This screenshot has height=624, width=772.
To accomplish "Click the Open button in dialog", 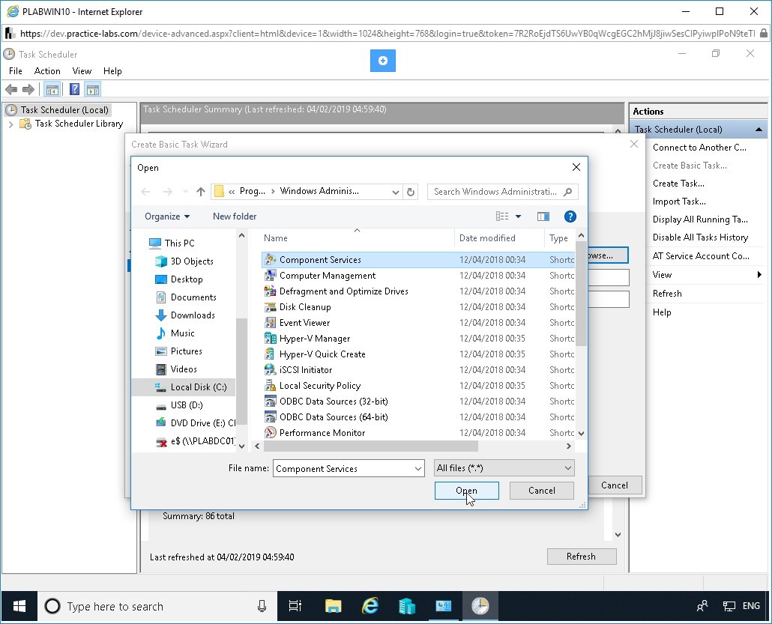I will 466,491.
